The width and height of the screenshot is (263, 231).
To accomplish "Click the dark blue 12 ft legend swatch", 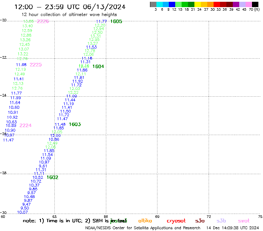I will click(x=172, y=5).
